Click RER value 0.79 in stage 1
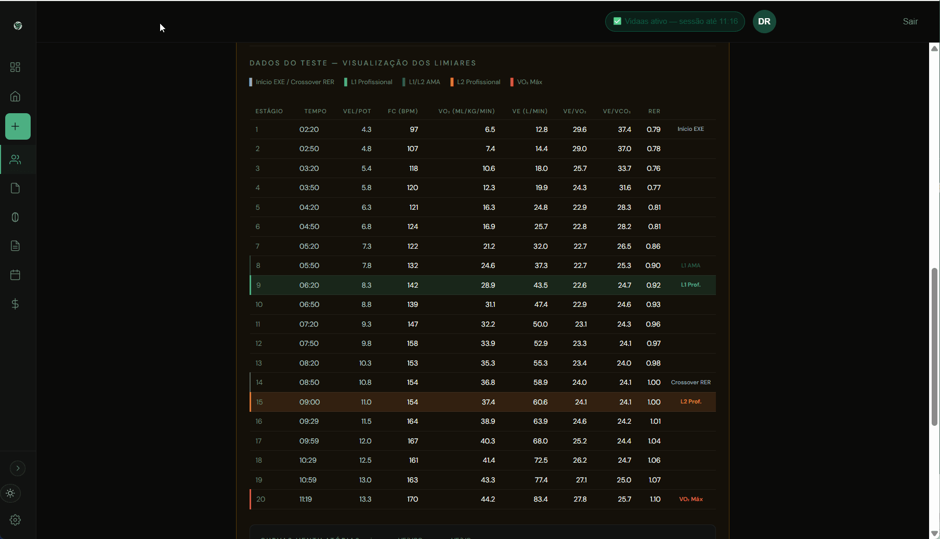The width and height of the screenshot is (940, 539). point(654,129)
